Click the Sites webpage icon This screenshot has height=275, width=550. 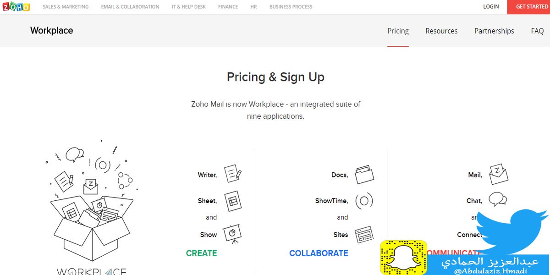[x=364, y=234]
